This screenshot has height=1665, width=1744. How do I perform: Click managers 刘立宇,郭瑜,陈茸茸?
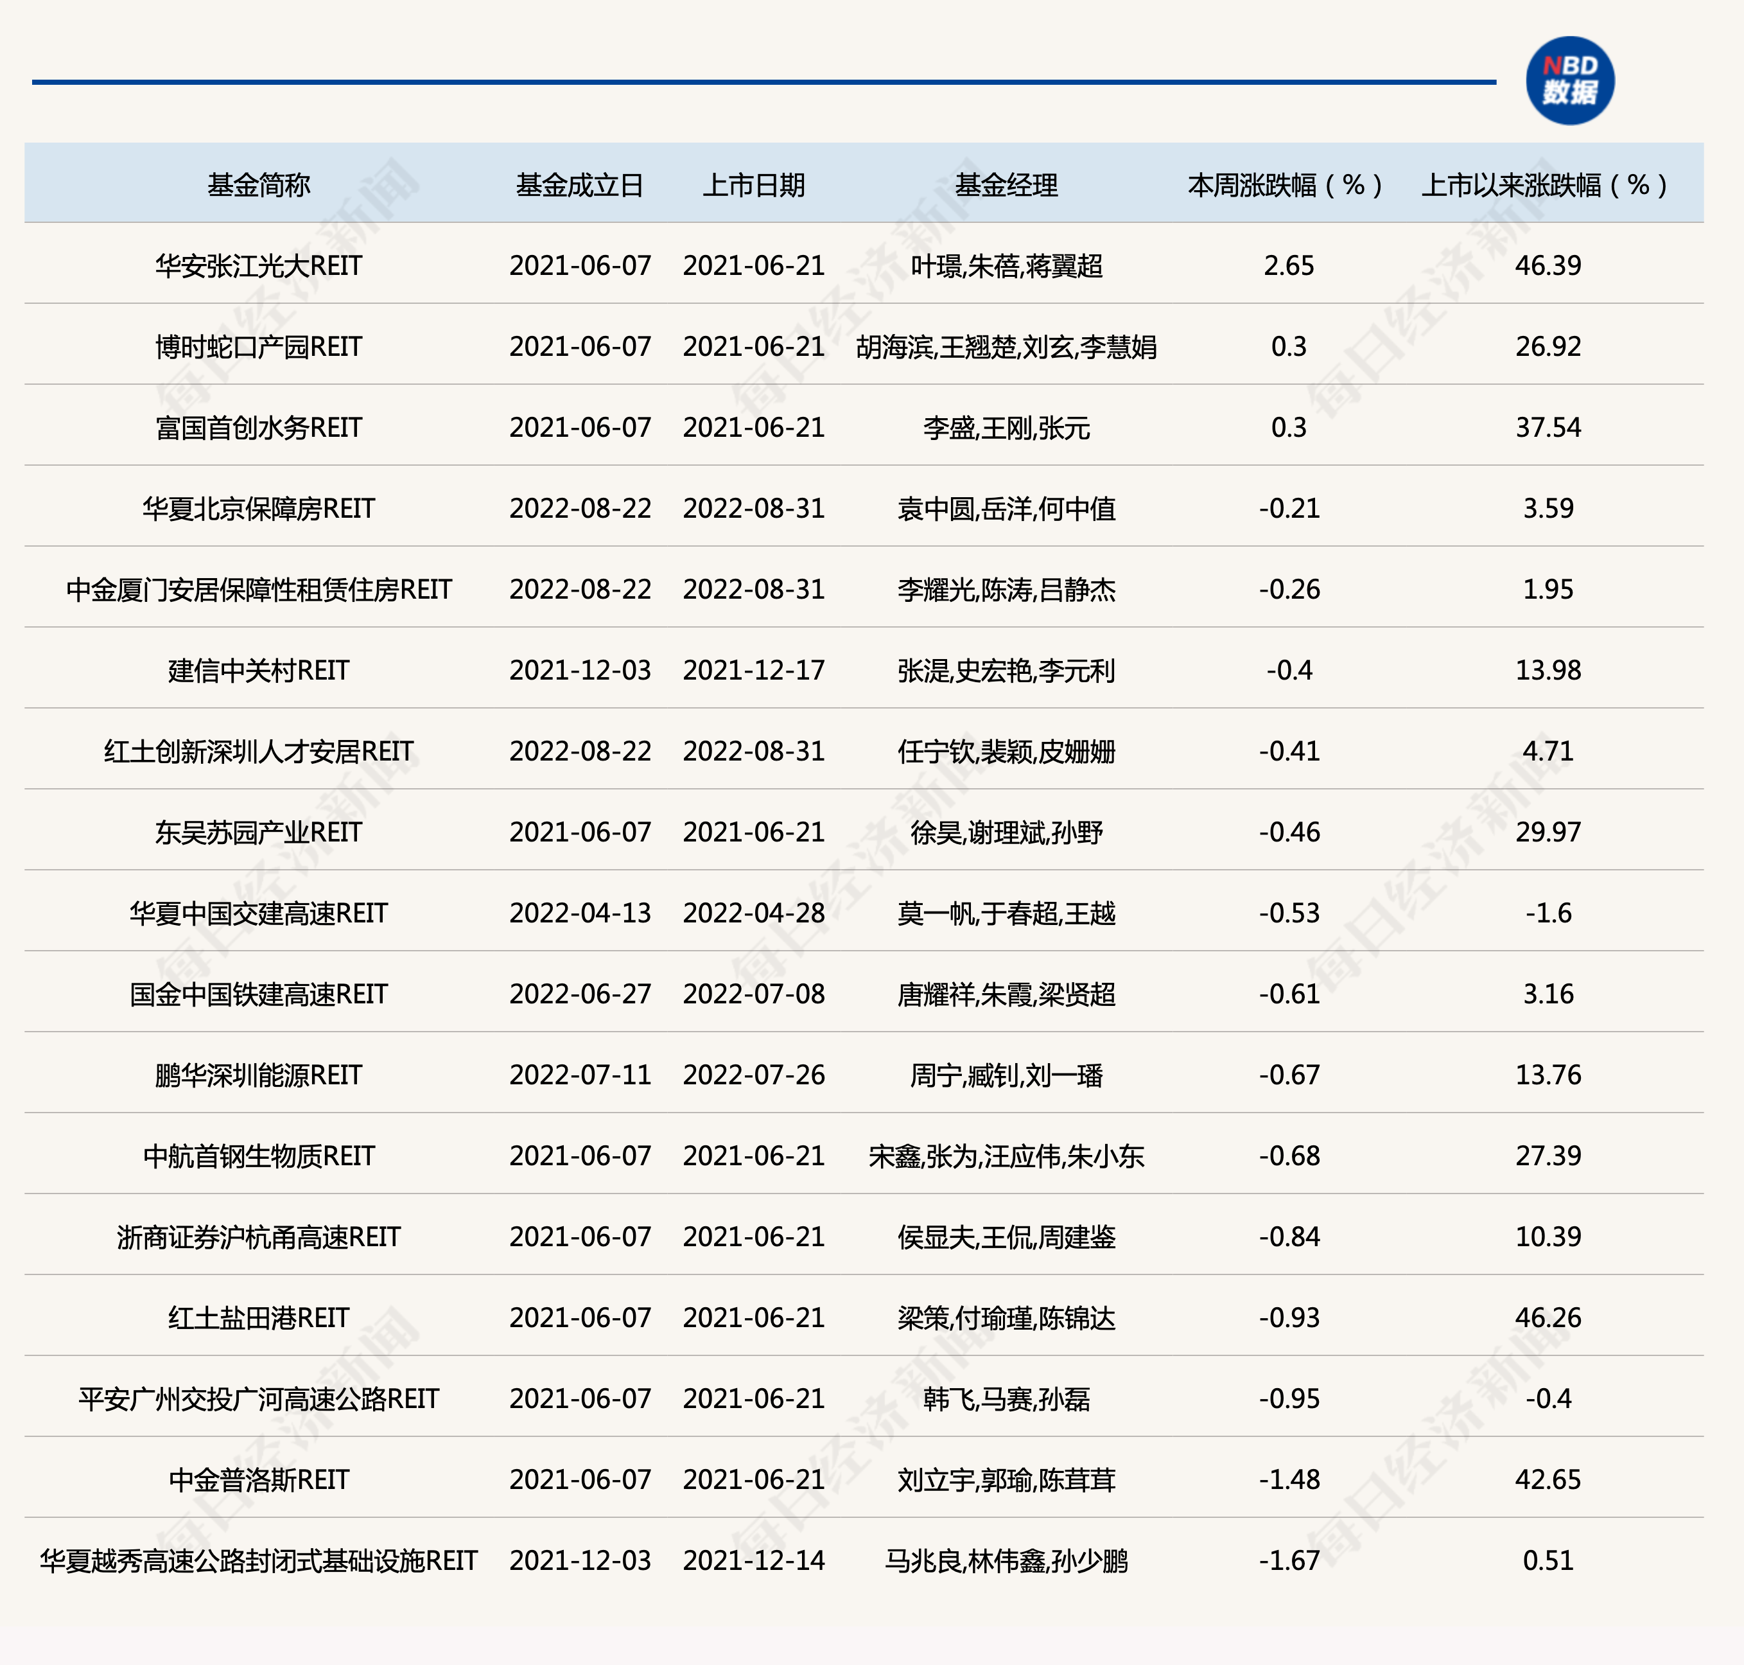coord(1006,1479)
